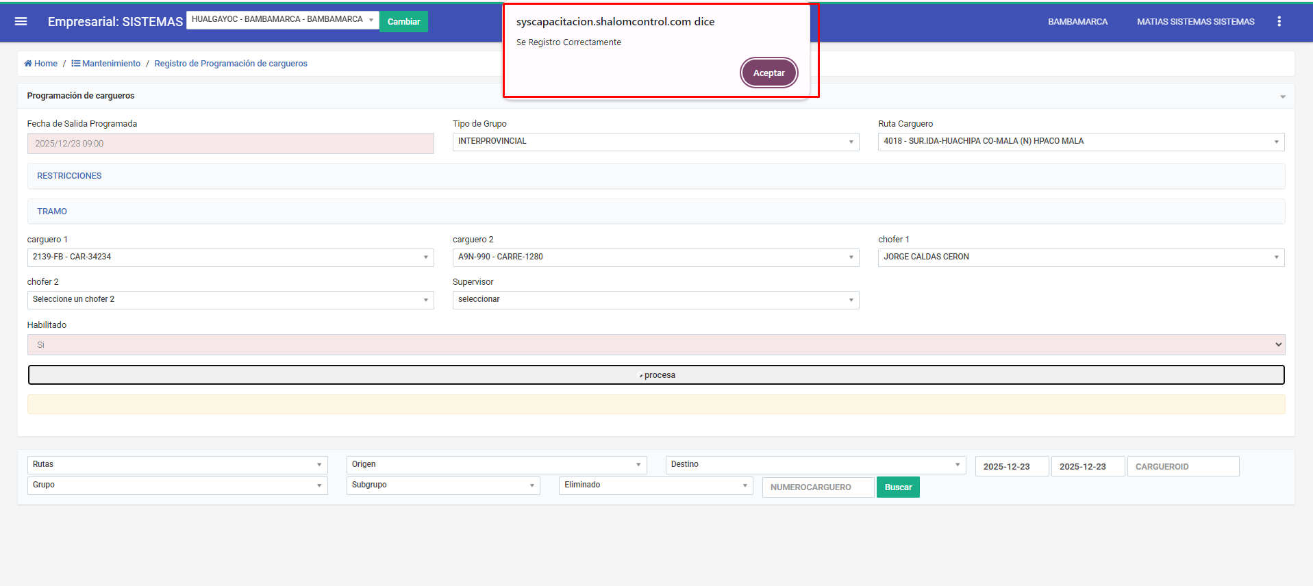Collapse the Programación de cargueros panel arrow

pyautogui.click(x=1282, y=97)
